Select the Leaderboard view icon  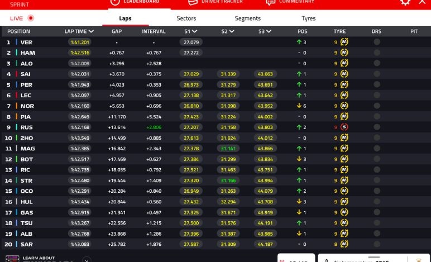pyautogui.click(x=115, y=2)
